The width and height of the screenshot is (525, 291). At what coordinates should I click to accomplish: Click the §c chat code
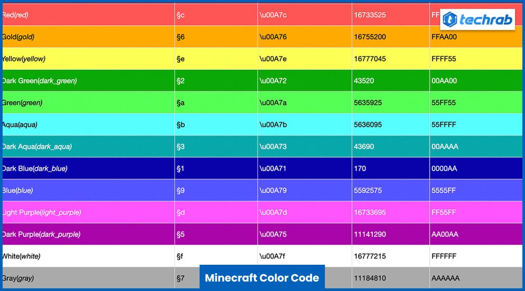pyautogui.click(x=181, y=15)
